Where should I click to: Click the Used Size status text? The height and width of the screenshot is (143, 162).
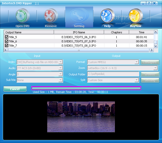click(x=44, y=92)
